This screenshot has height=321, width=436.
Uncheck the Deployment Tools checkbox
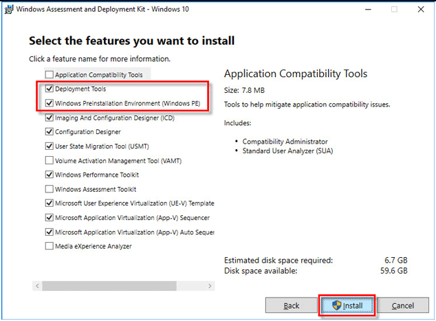[x=49, y=89]
